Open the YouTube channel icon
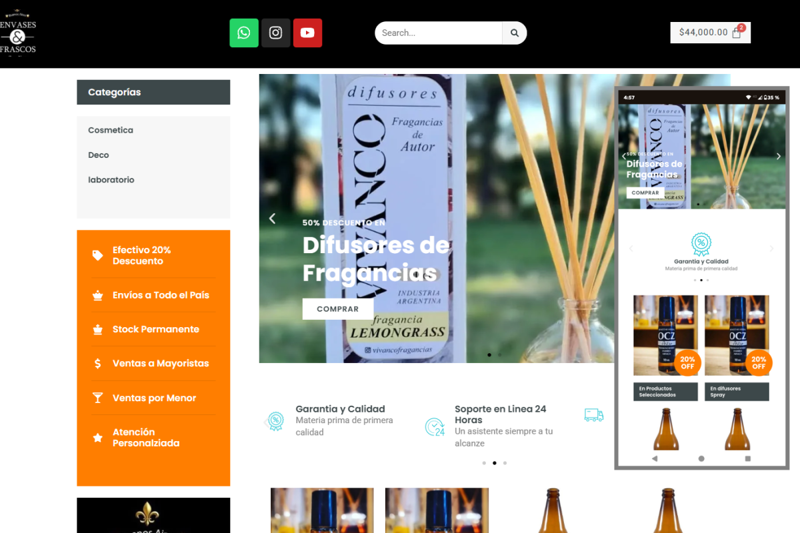The image size is (800, 533). point(307,32)
